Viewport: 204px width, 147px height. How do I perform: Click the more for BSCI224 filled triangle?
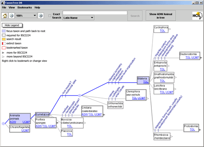(x=3, y=53)
